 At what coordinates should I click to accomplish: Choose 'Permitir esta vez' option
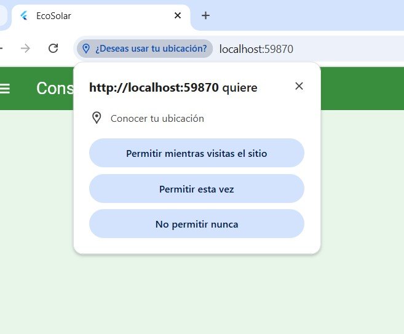click(197, 189)
